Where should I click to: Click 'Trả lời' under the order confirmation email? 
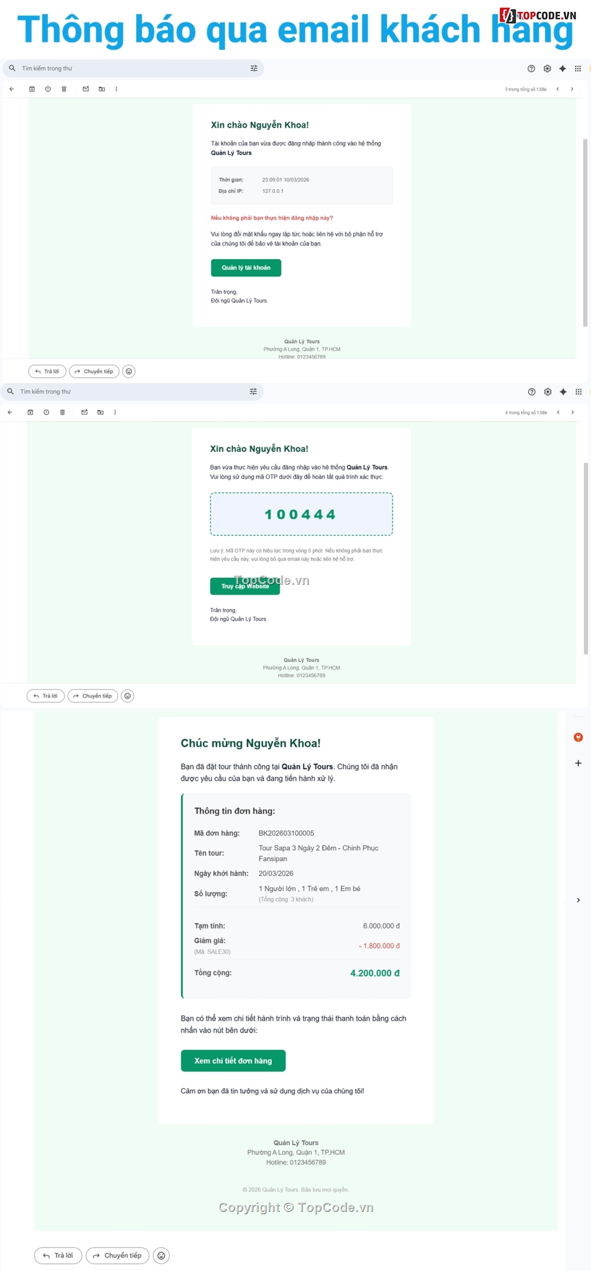pos(58,1255)
